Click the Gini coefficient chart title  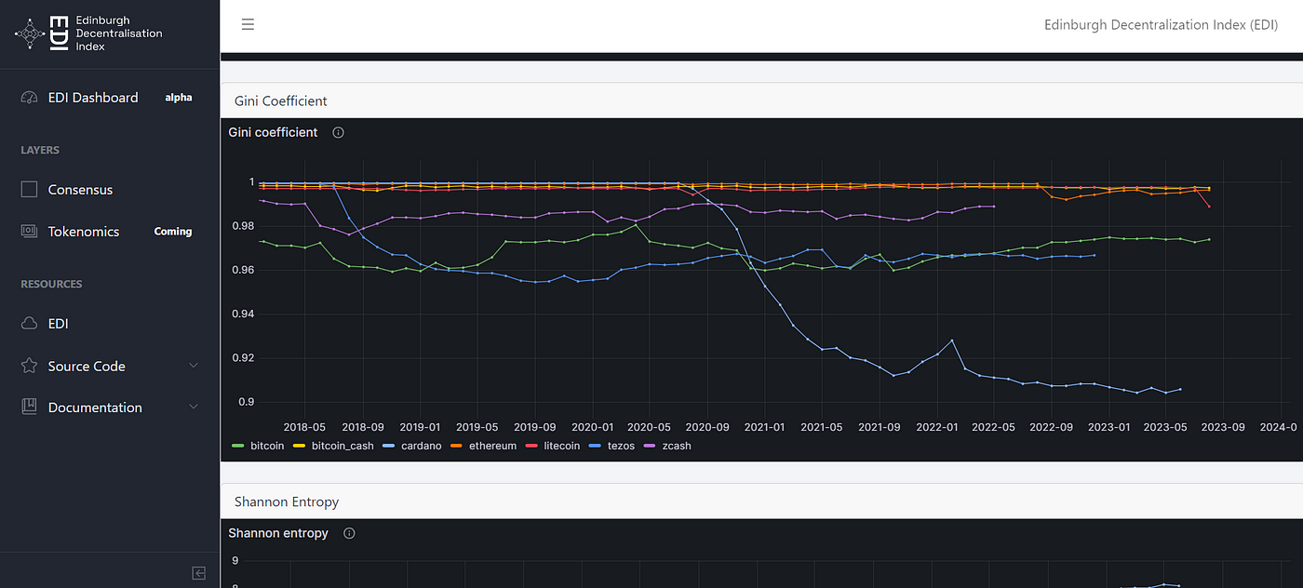[x=273, y=132]
